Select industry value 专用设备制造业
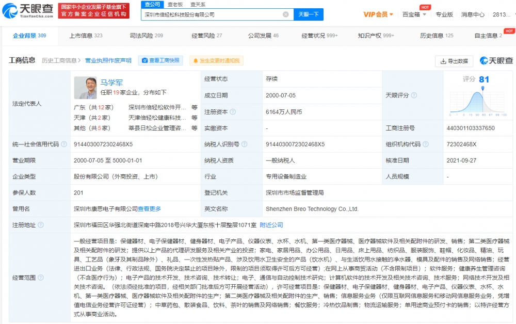This screenshot has width=516, height=324. coord(286,176)
